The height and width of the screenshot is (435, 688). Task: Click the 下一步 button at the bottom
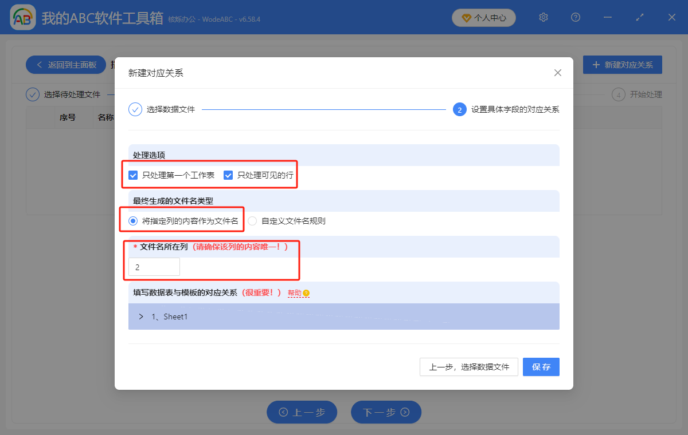click(x=386, y=412)
